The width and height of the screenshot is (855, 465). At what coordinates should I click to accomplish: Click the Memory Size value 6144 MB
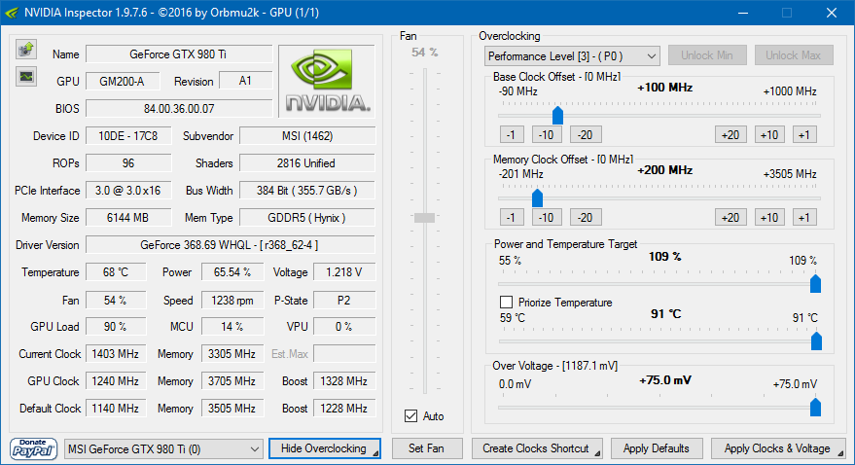point(128,218)
